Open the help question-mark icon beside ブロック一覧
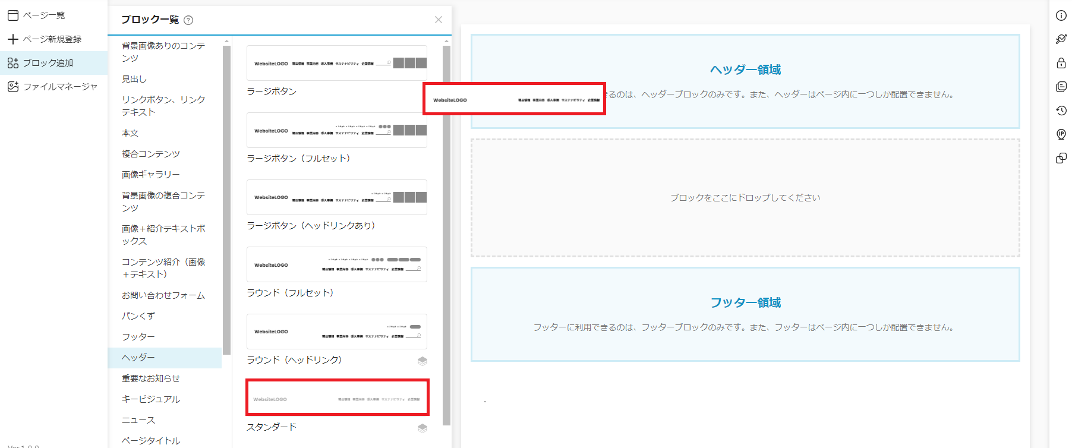Image resolution: width=1072 pixels, height=448 pixels. (188, 20)
